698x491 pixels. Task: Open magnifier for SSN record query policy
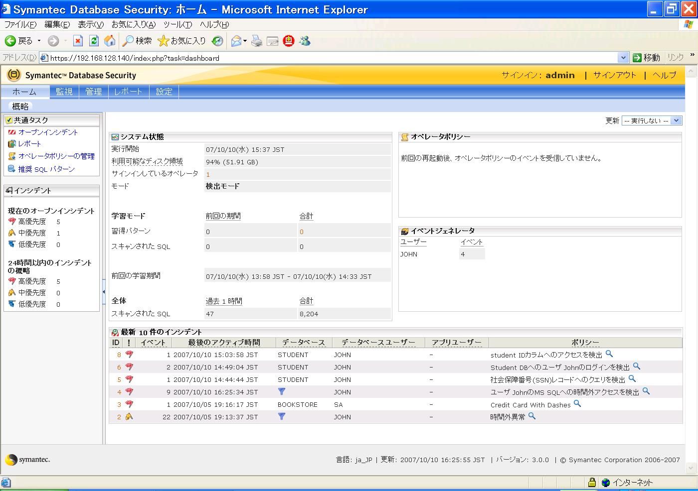(632, 379)
